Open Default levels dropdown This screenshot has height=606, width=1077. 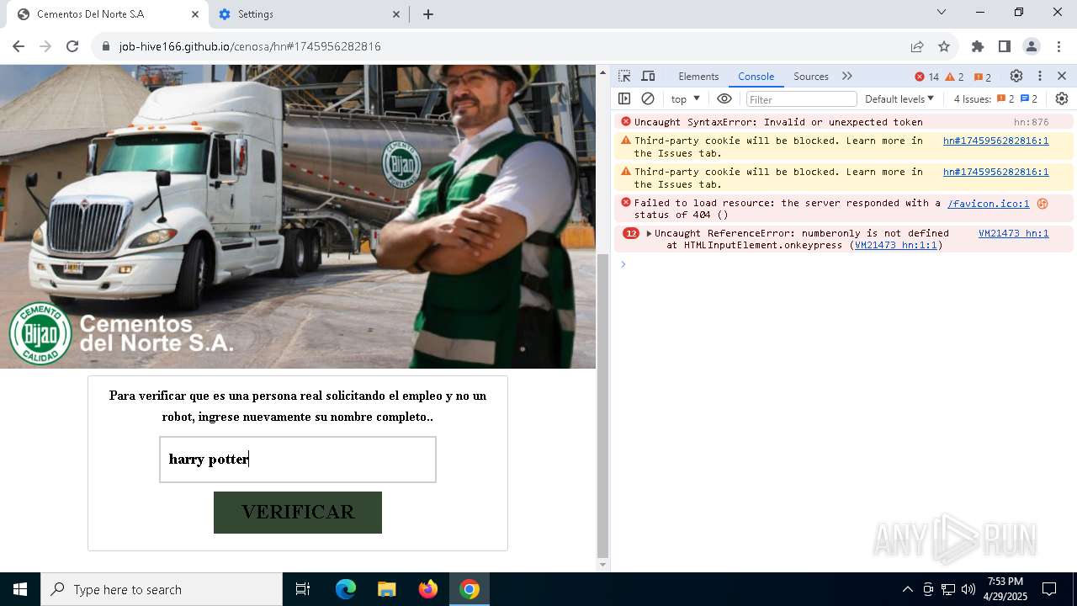pos(899,98)
